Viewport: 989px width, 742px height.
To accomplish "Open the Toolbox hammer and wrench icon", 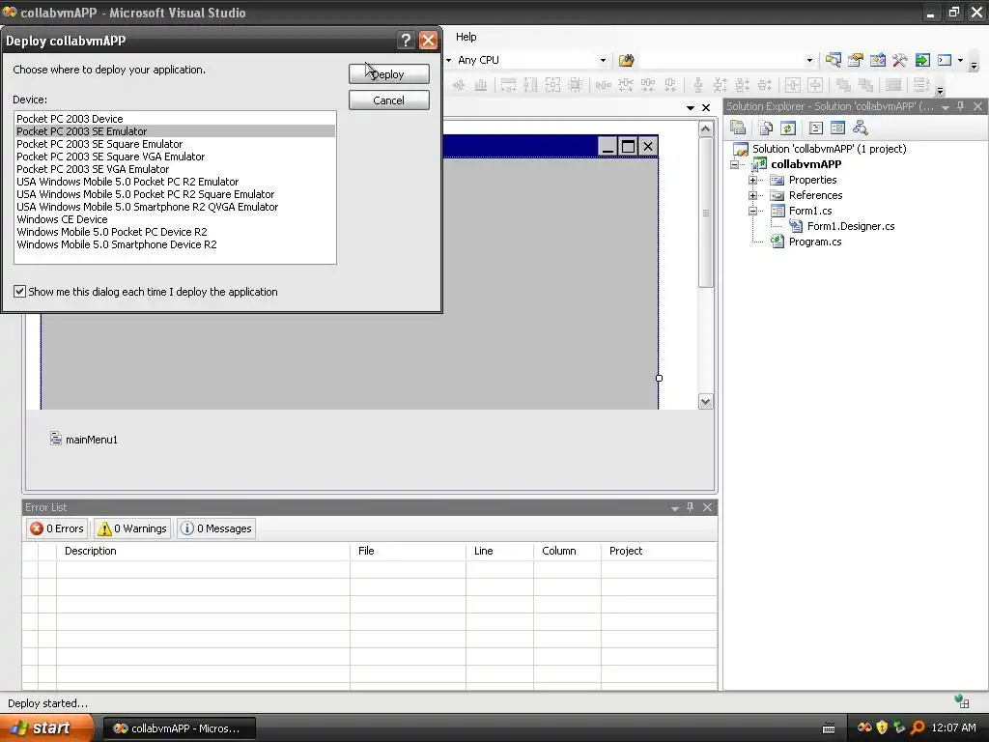I will tap(899, 60).
